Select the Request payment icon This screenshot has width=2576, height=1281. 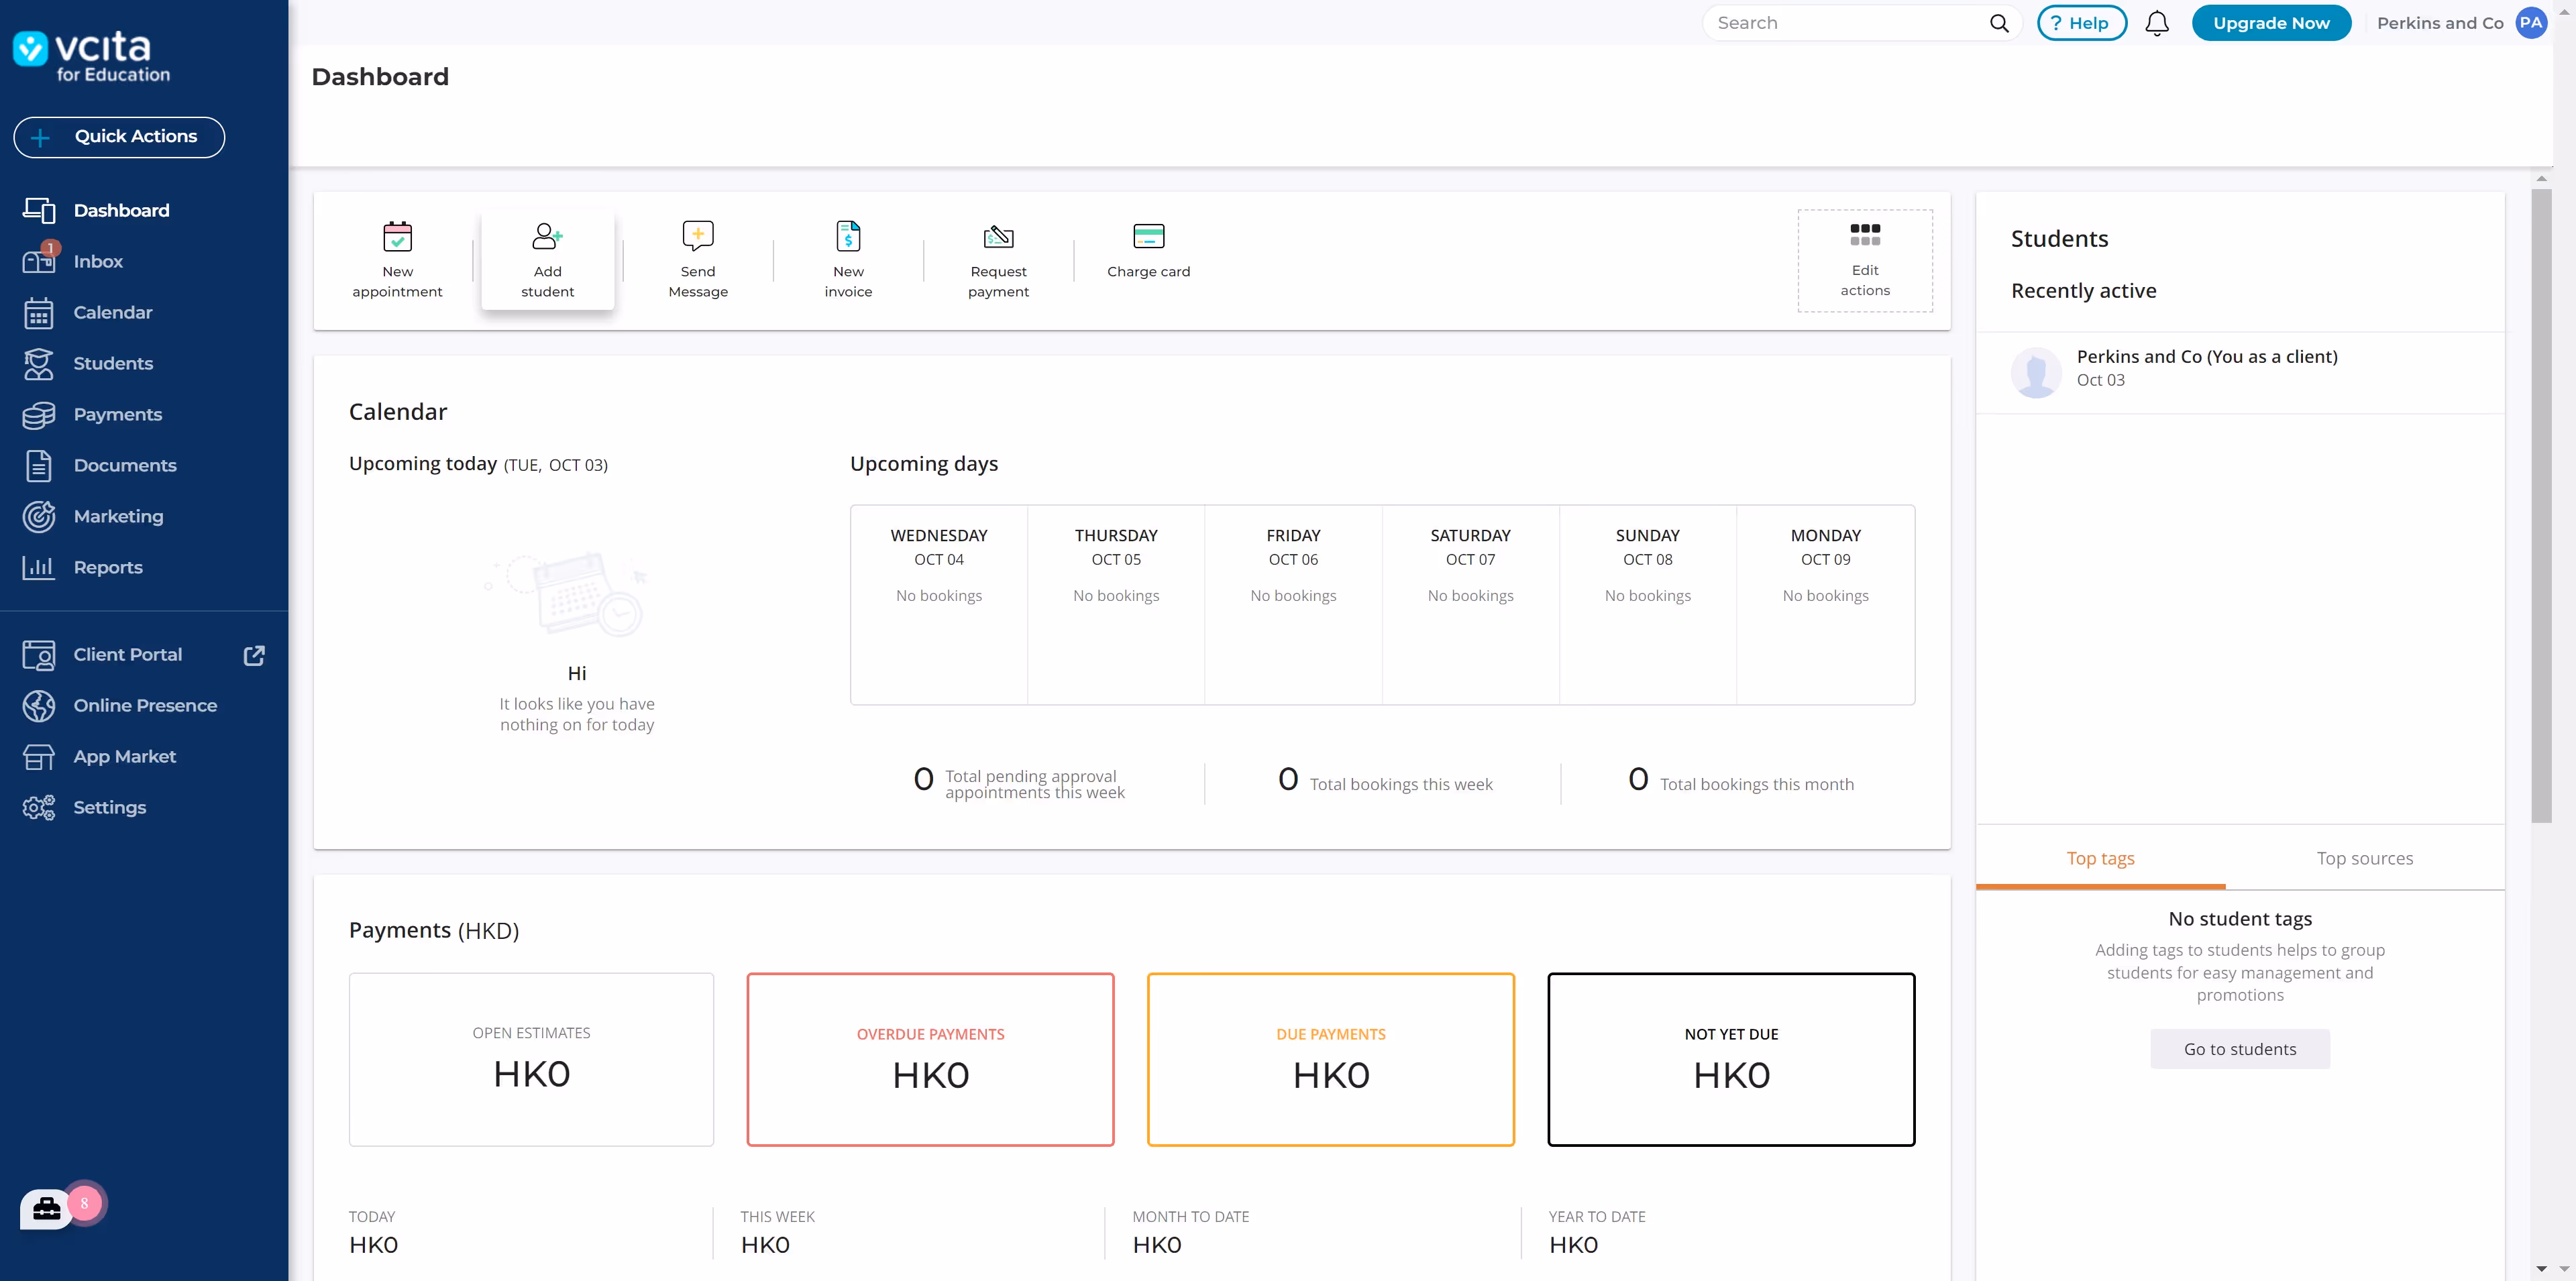tap(998, 237)
